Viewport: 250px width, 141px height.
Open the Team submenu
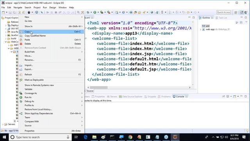tap(51, 117)
